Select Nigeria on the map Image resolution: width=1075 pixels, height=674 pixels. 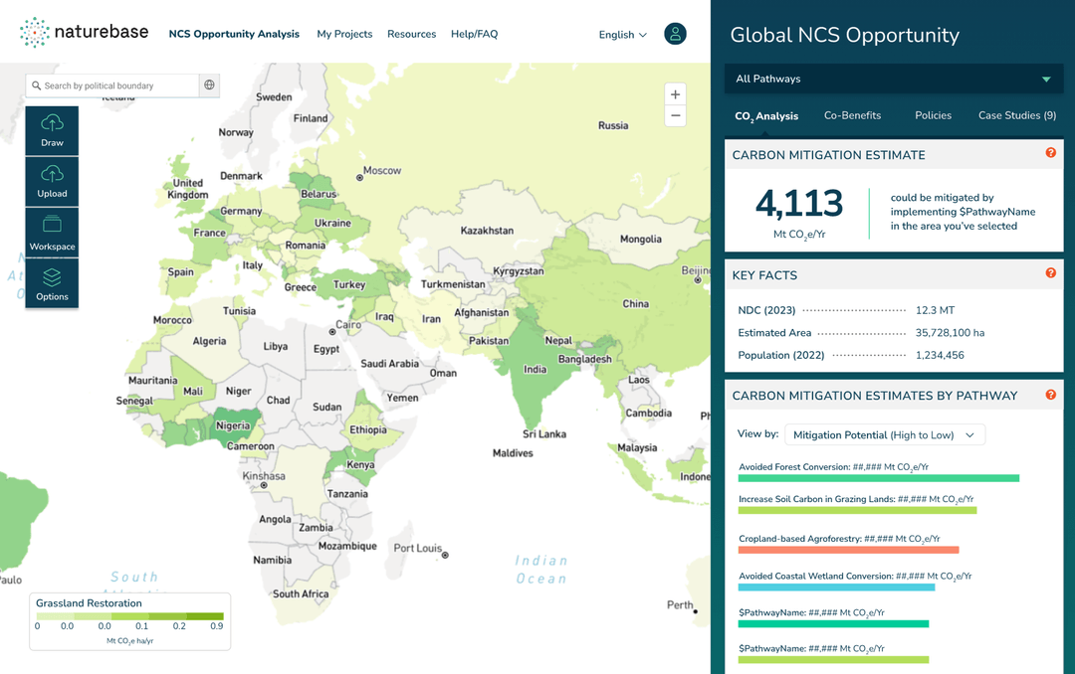(233, 425)
